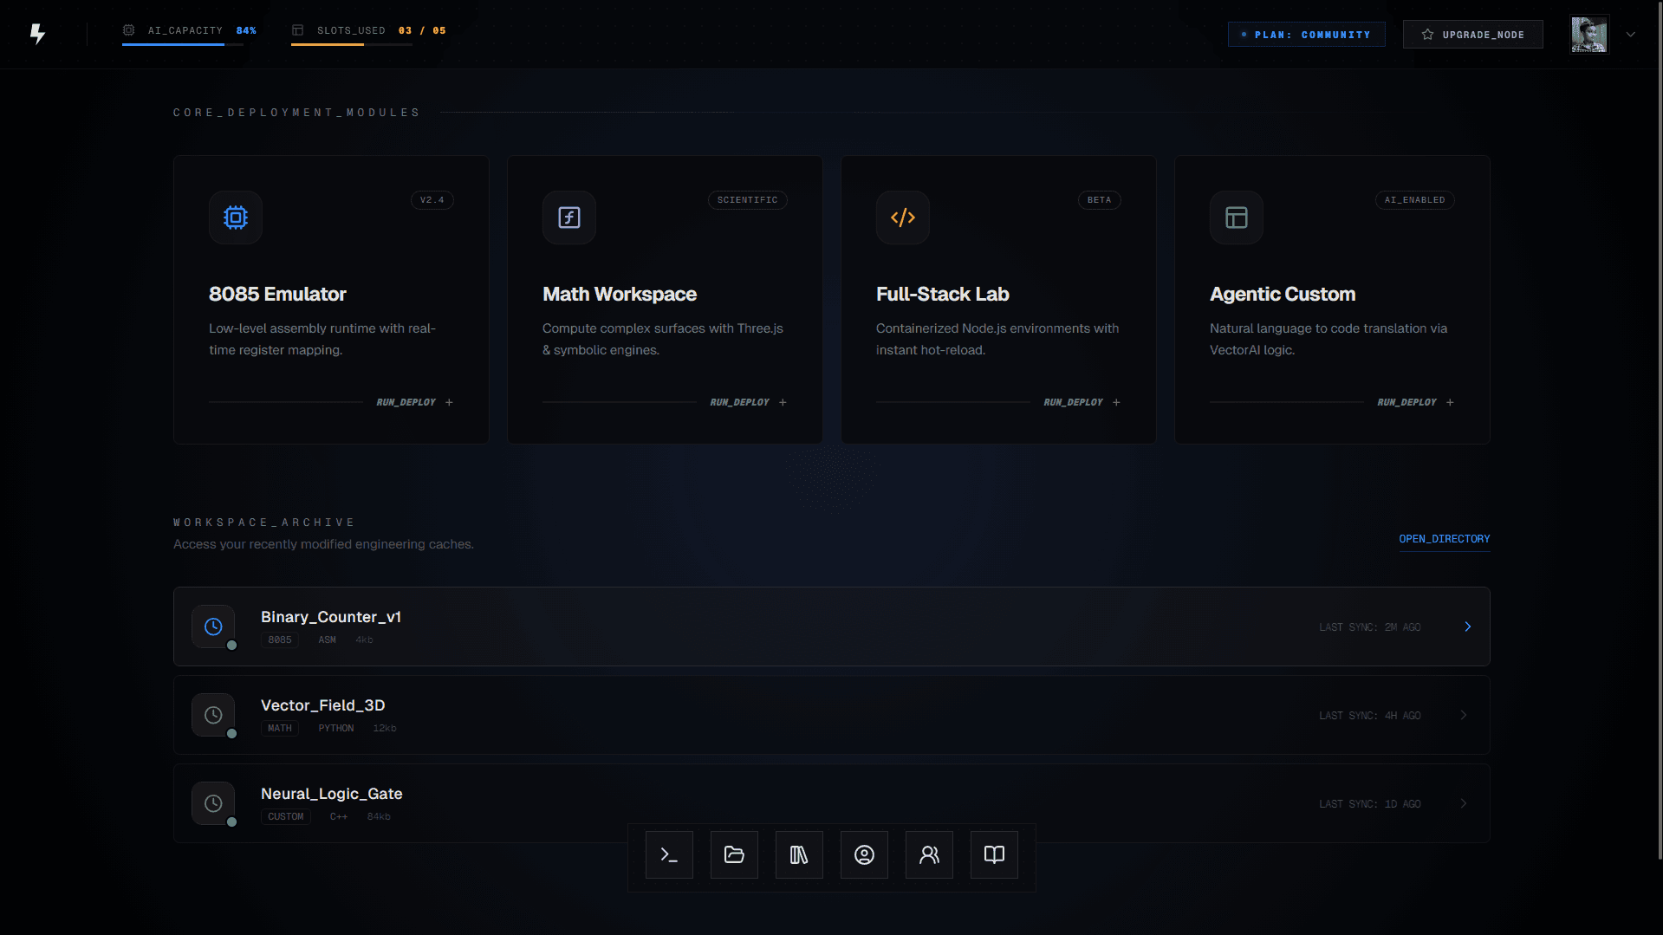Select the SLOTS_USED header item
This screenshot has width=1663, height=935.
[352, 30]
